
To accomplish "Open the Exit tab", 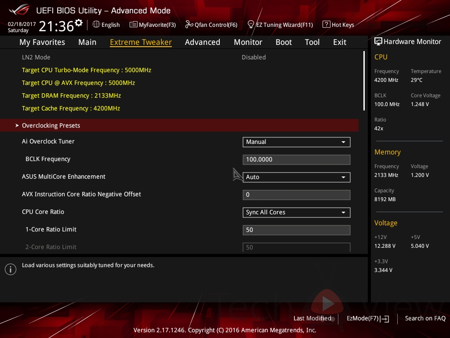I will 340,42.
